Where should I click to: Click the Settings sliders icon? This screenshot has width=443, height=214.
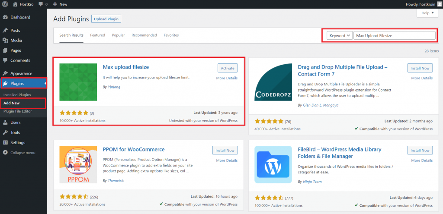tap(5, 142)
